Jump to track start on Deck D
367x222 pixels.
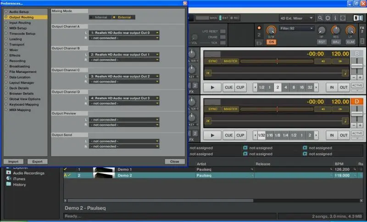click(x=208, y=121)
